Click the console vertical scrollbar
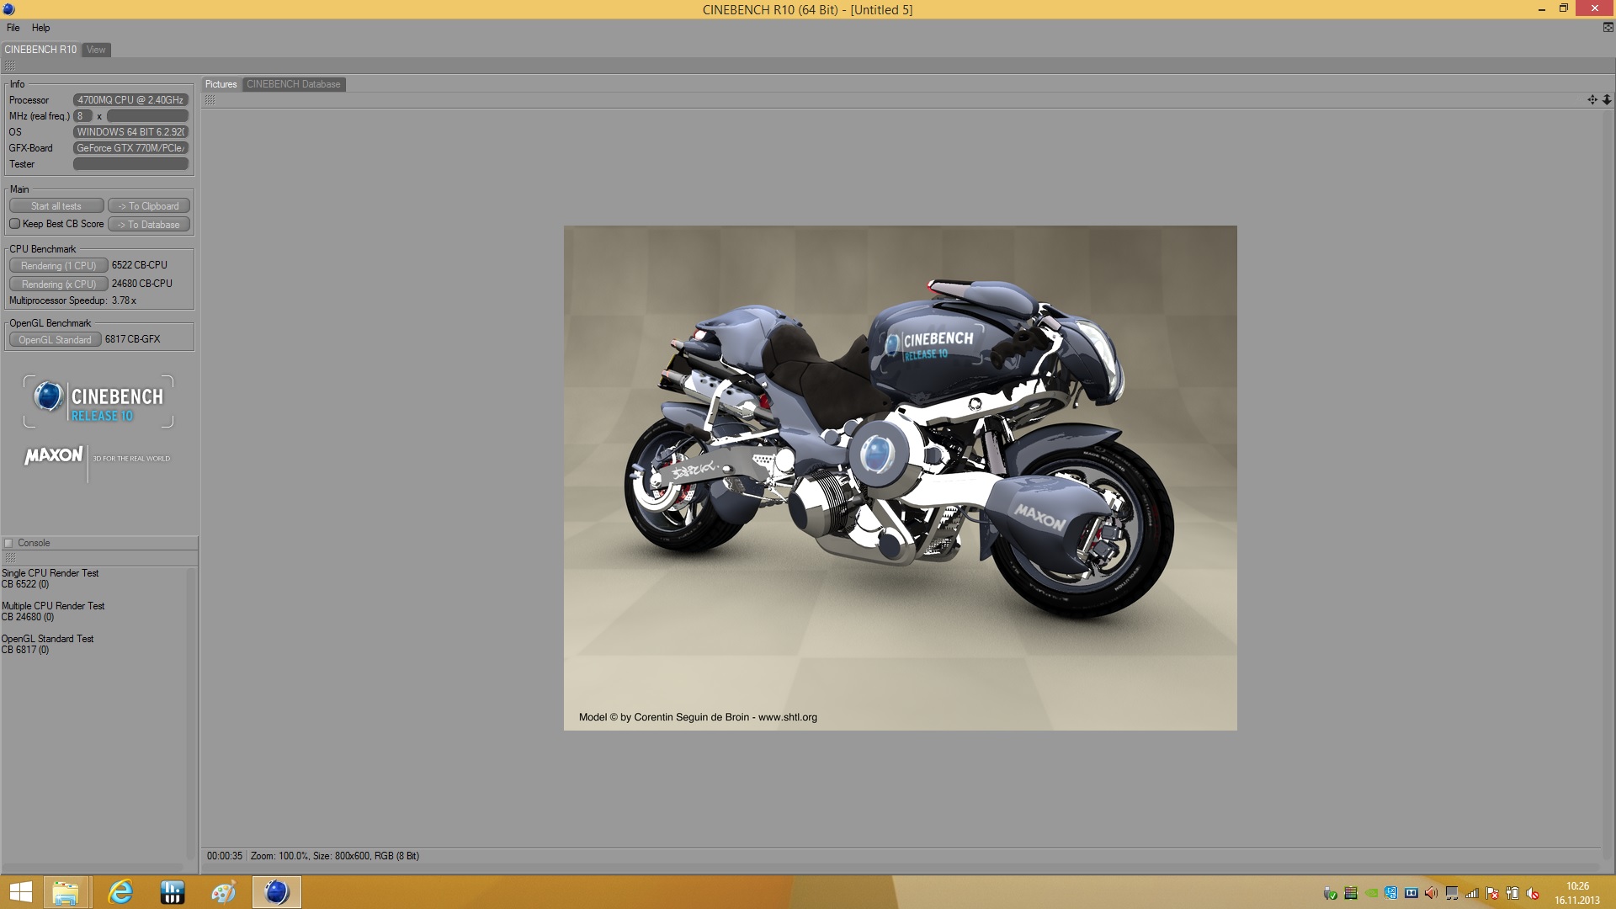 click(x=191, y=714)
